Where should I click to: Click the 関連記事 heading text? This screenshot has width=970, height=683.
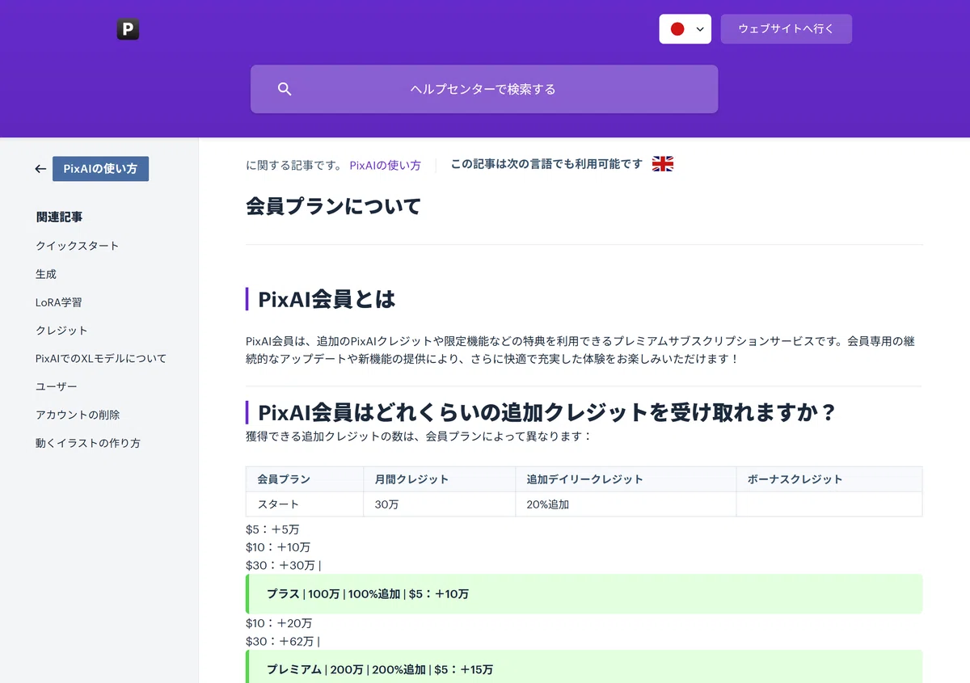pyautogui.click(x=59, y=217)
